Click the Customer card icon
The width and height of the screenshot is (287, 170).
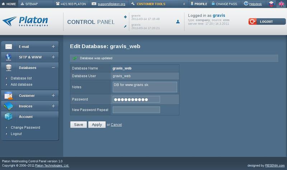click(x=8, y=95)
